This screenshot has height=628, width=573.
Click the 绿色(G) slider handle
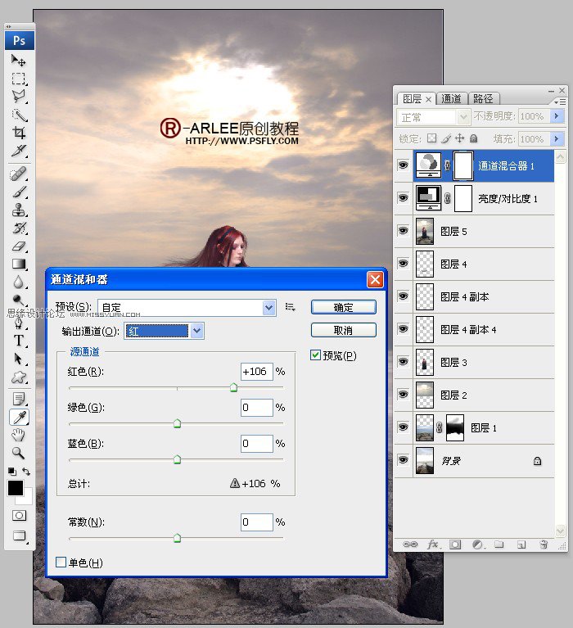(x=177, y=423)
